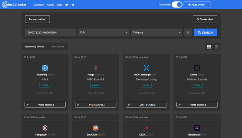The width and height of the screenshot is (242, 138).
Task: Open the Mangocoin (MNG) name link
Action: [45, 135]
